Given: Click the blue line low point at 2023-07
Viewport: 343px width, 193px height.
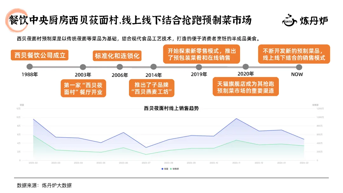Looking at the screenshot, I should pos(146,148).
